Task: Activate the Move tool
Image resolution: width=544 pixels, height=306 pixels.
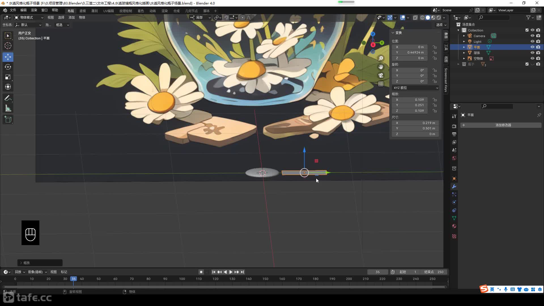Action: point(8,57)
